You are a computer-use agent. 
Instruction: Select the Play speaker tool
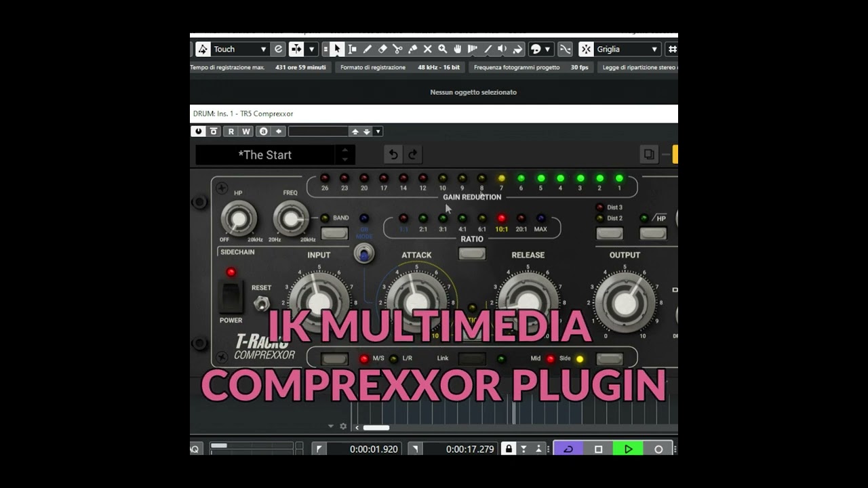pos(502,49)
